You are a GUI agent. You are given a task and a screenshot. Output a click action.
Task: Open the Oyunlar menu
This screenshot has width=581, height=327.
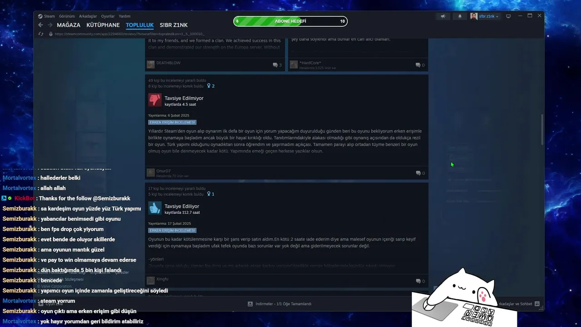pyautogui.click(x=108, y=16)
